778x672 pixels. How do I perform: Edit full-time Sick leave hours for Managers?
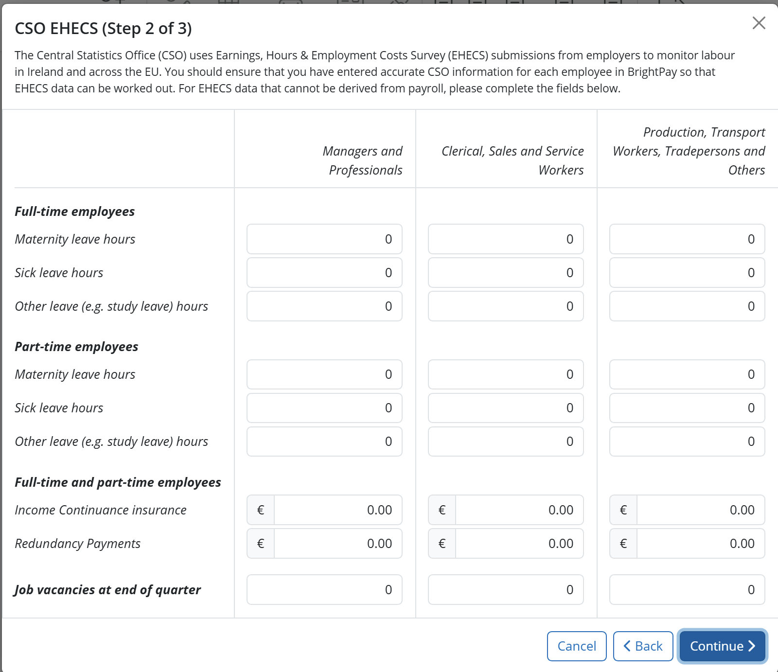pos(324,272)
